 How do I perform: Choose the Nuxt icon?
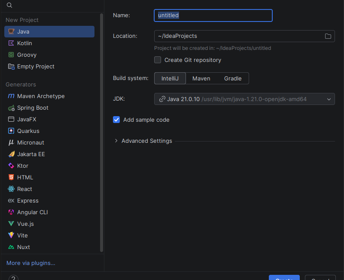(11, 247)
